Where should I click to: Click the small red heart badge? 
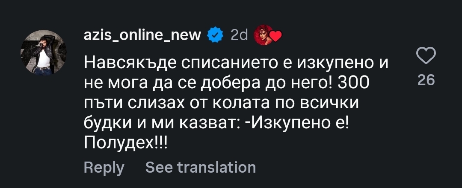tap(276, 37)
